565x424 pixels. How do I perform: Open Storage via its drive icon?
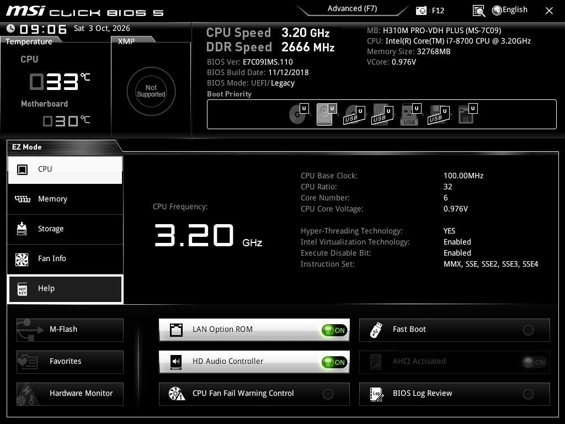tap(22, 229)
